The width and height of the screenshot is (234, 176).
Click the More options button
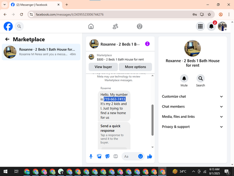coord(135,67)
